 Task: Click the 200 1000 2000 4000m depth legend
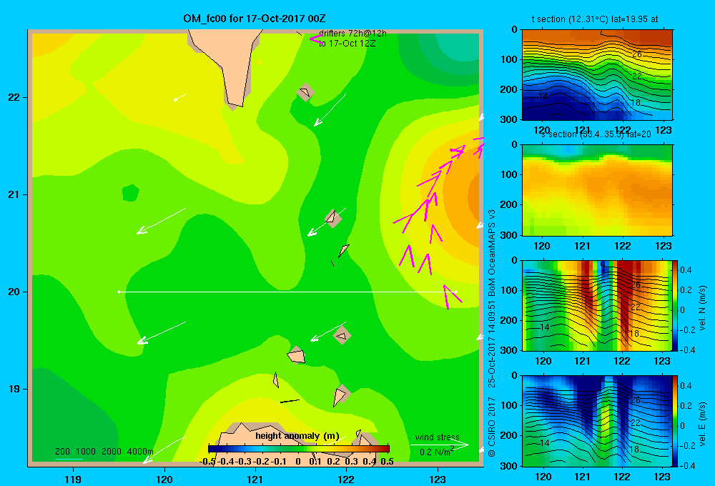pos(104,452)
